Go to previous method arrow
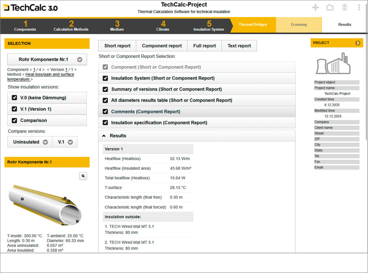The height and width of the screenshot is (273, 368). click(x=23, y=75)
